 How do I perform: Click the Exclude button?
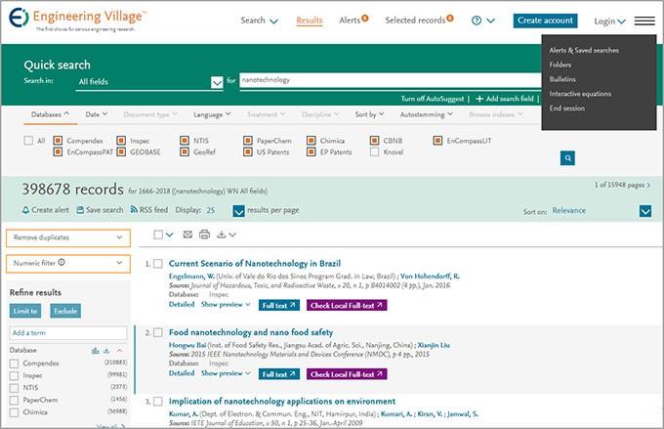click(x=65, y=311)
